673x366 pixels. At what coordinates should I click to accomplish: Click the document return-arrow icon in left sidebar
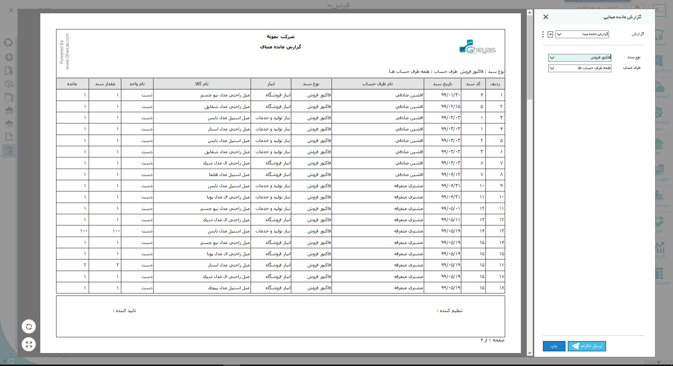click(x=9, y=137)
